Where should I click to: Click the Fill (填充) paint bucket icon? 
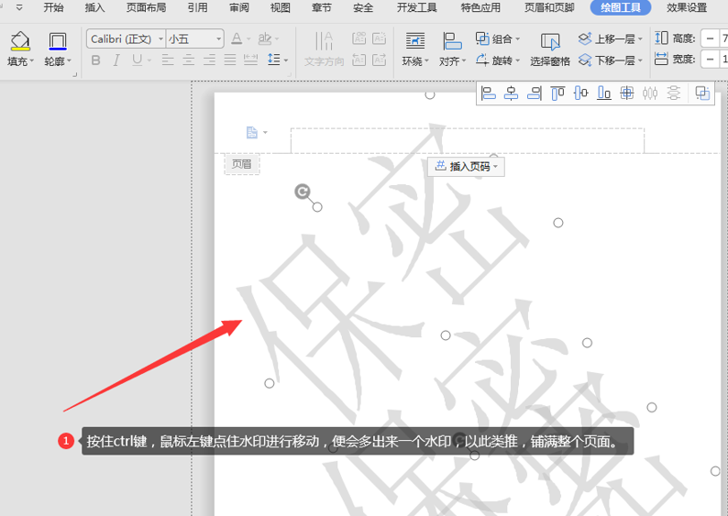pos(20,41)
